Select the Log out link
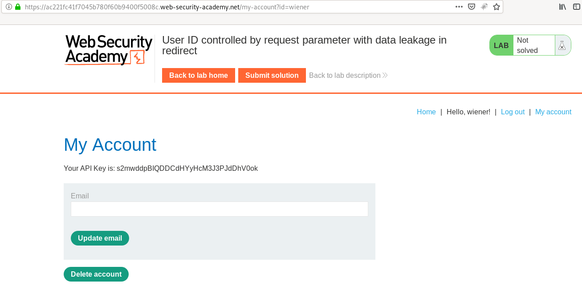 point(513,112)
